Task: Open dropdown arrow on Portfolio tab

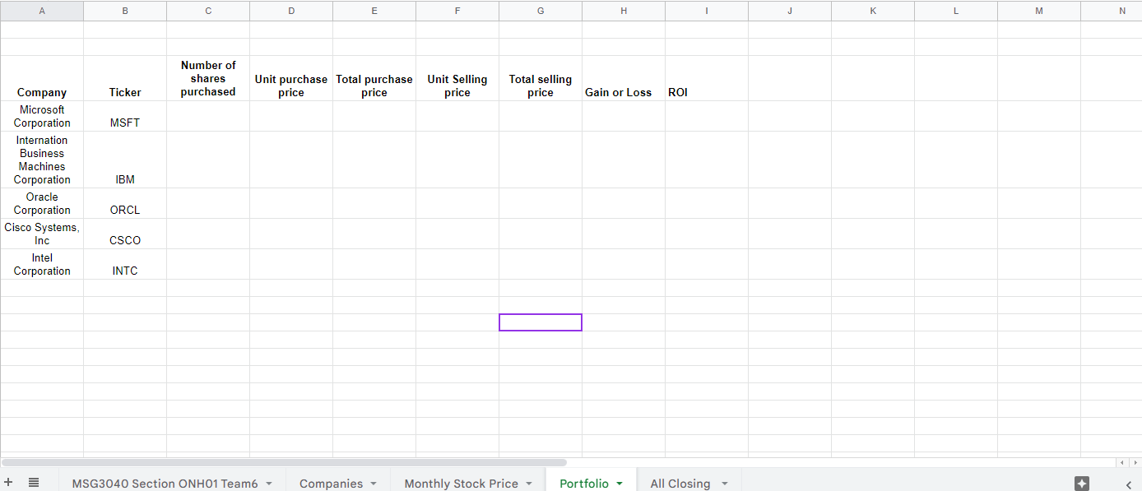Action: click(620, 484)
